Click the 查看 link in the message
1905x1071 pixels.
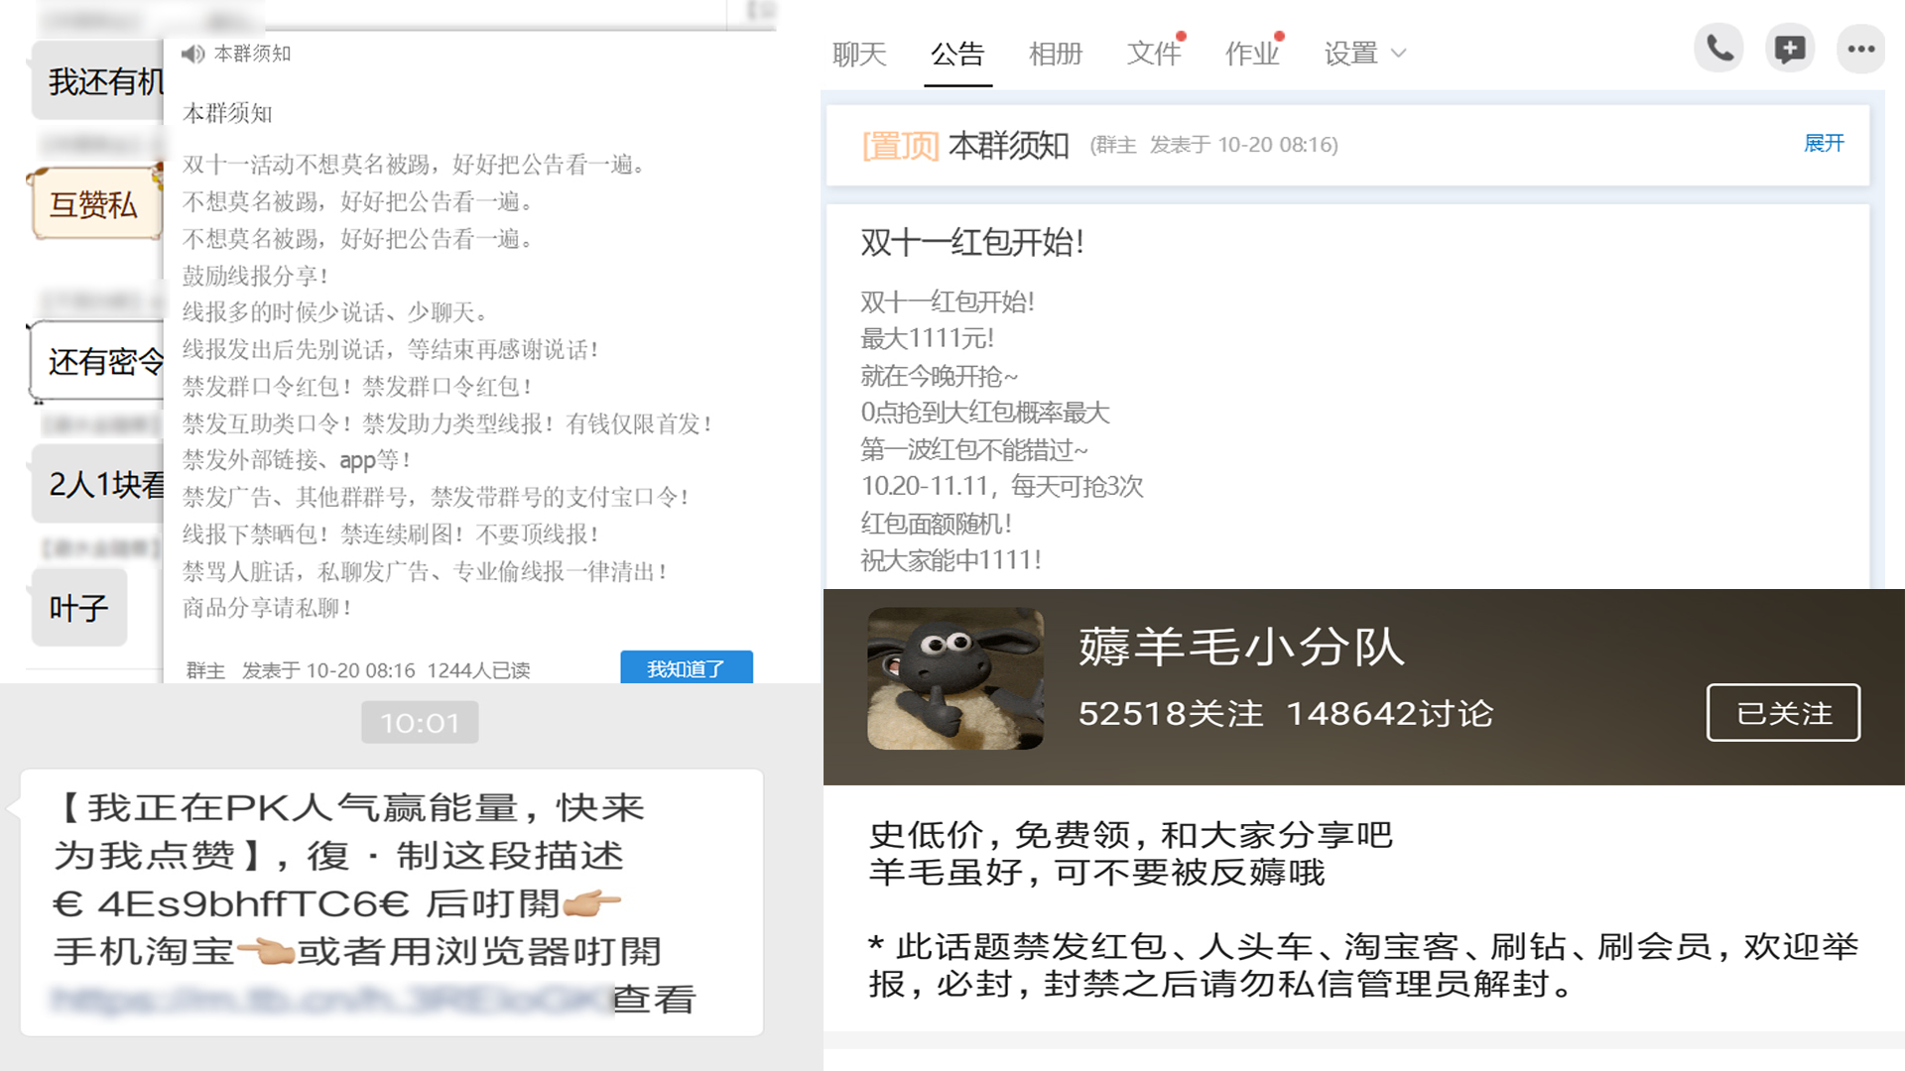654,999
